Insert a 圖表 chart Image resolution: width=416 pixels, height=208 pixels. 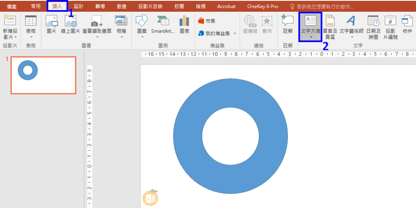point(184,24)
